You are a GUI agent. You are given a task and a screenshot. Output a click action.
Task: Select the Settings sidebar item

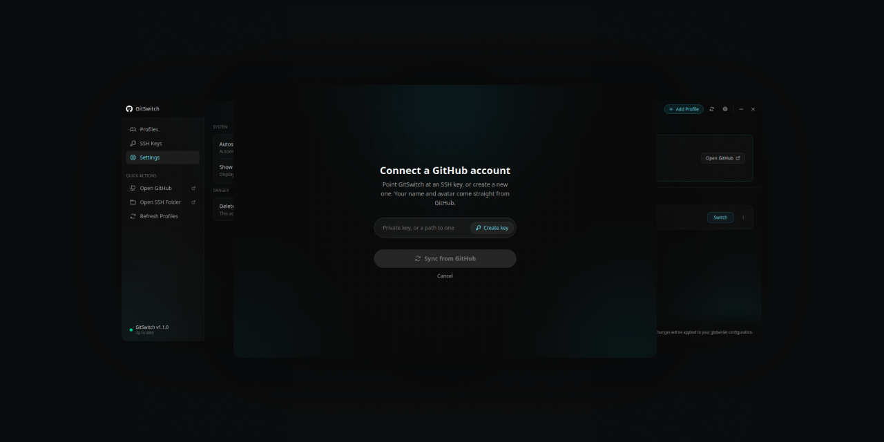[x=162, y=157]
